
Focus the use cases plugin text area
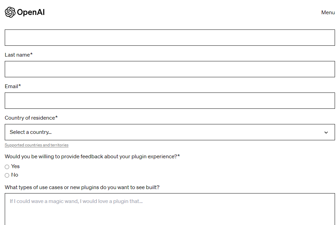point(170,209)
